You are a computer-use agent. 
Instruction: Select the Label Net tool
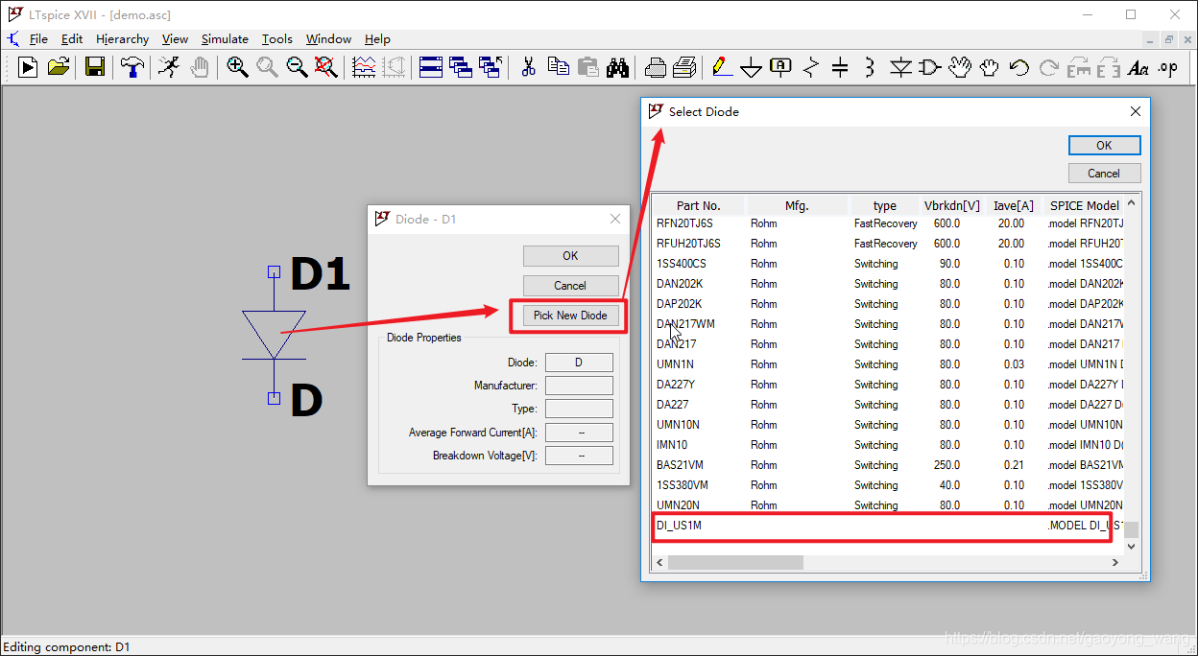click(780, 67)
